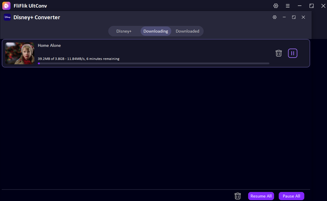Delete the Home Alone download
The width and height of the screenshot is (327, 201).
tap(279, 53)
